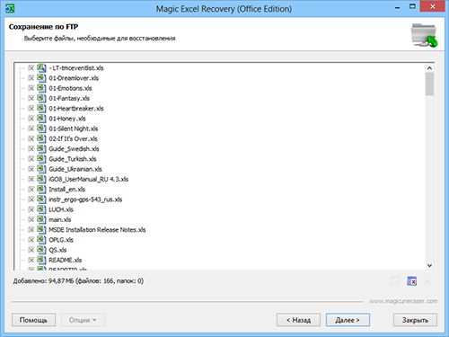Click the Excel icon for -LT-tmceventlist.xls

[41, 67]
